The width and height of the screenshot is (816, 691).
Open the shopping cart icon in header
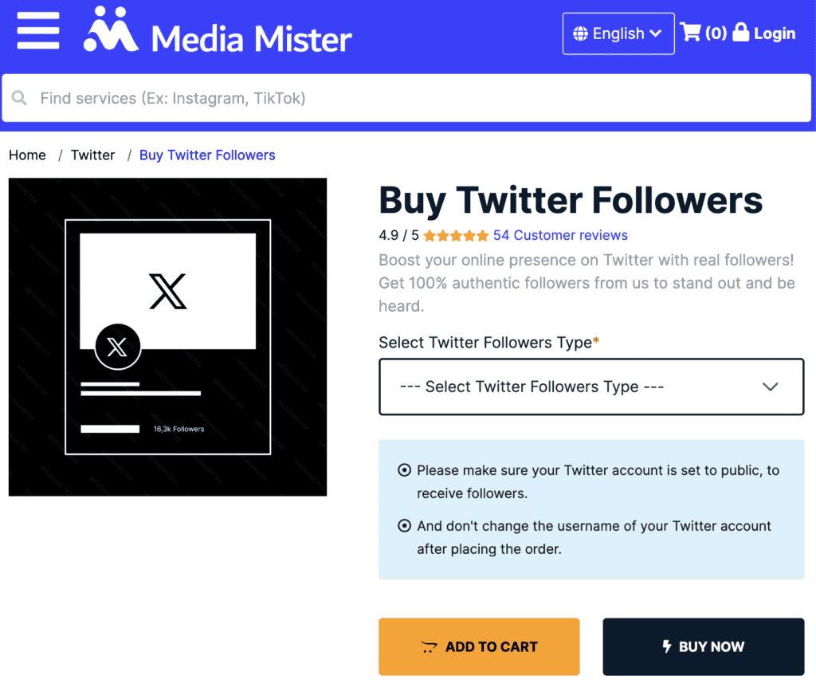(691, 33)
